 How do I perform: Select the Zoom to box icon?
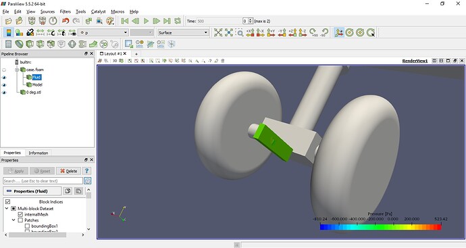pyautogui.click(x=239, y=32)
